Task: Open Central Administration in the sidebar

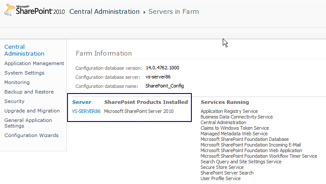Action: click(25, 50)
